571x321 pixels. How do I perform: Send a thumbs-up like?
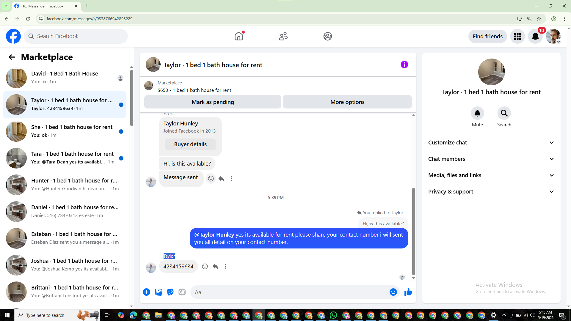408,292
